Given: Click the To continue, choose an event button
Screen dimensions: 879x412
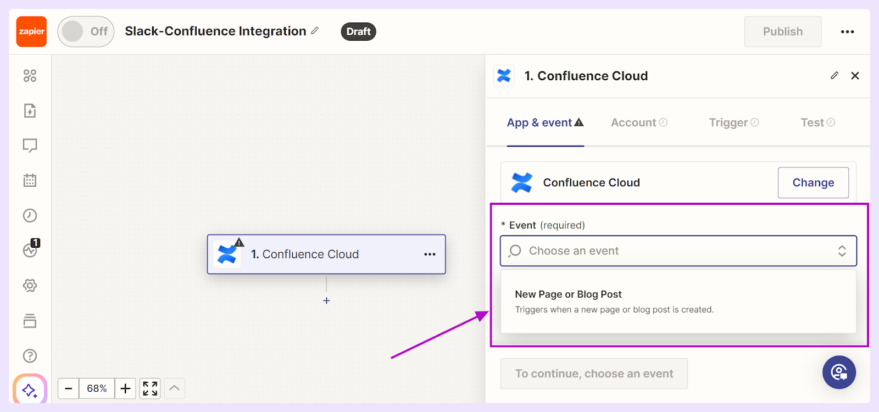Looking at the screenshot, I should click(x=594, y=374).
